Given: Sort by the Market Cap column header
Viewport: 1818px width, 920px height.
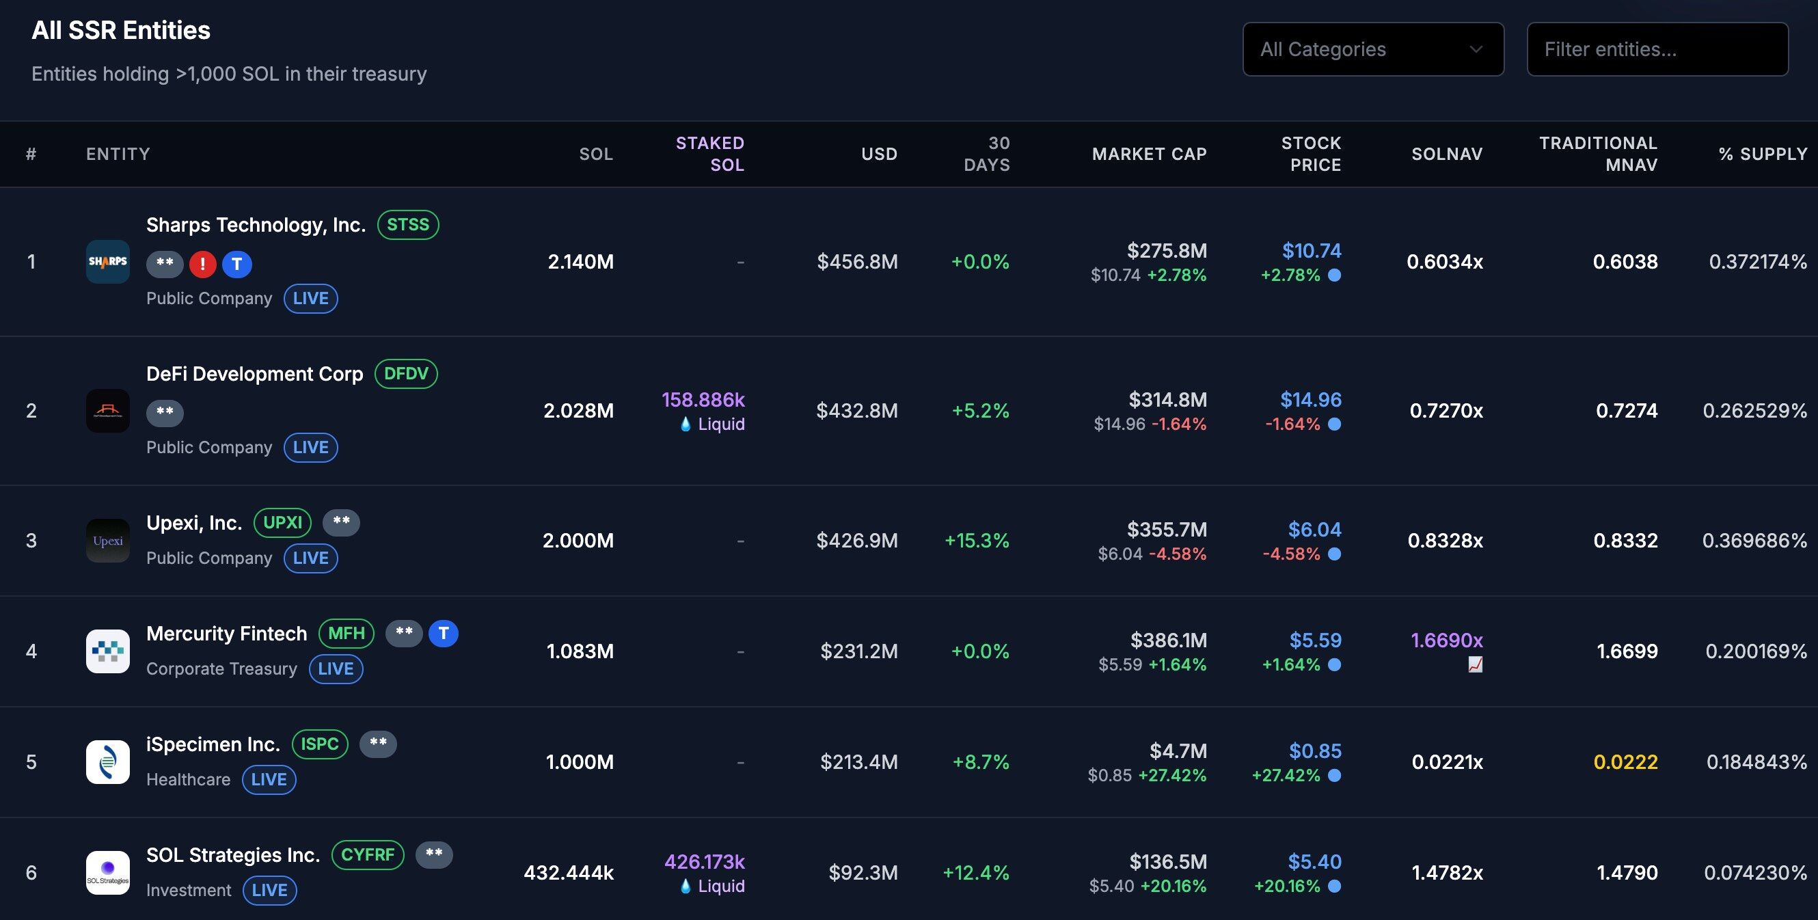Looking at the screenshot, I should click(x=1149, y=154).
